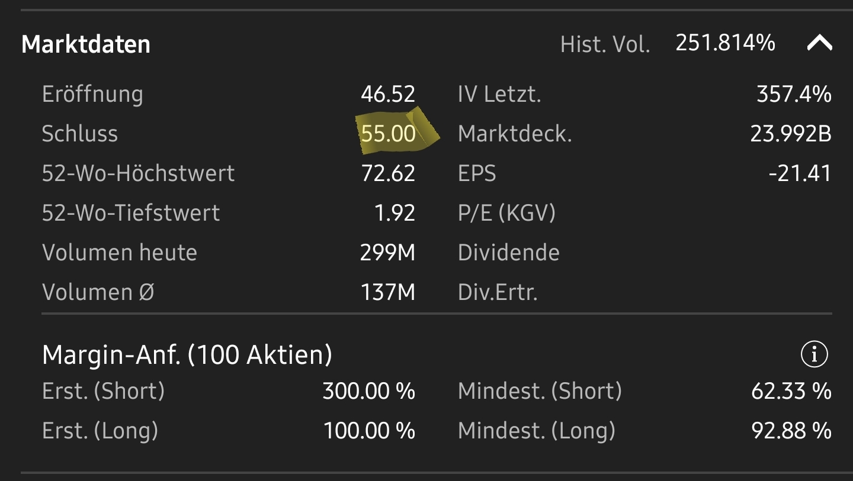
Task: Select the Marktdeck. value 23.992B
Action: click(791, 134)
